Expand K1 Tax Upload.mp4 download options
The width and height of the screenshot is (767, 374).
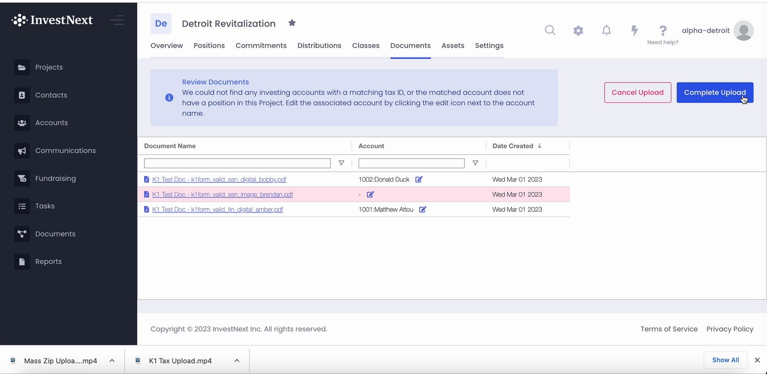pos(237,360)
